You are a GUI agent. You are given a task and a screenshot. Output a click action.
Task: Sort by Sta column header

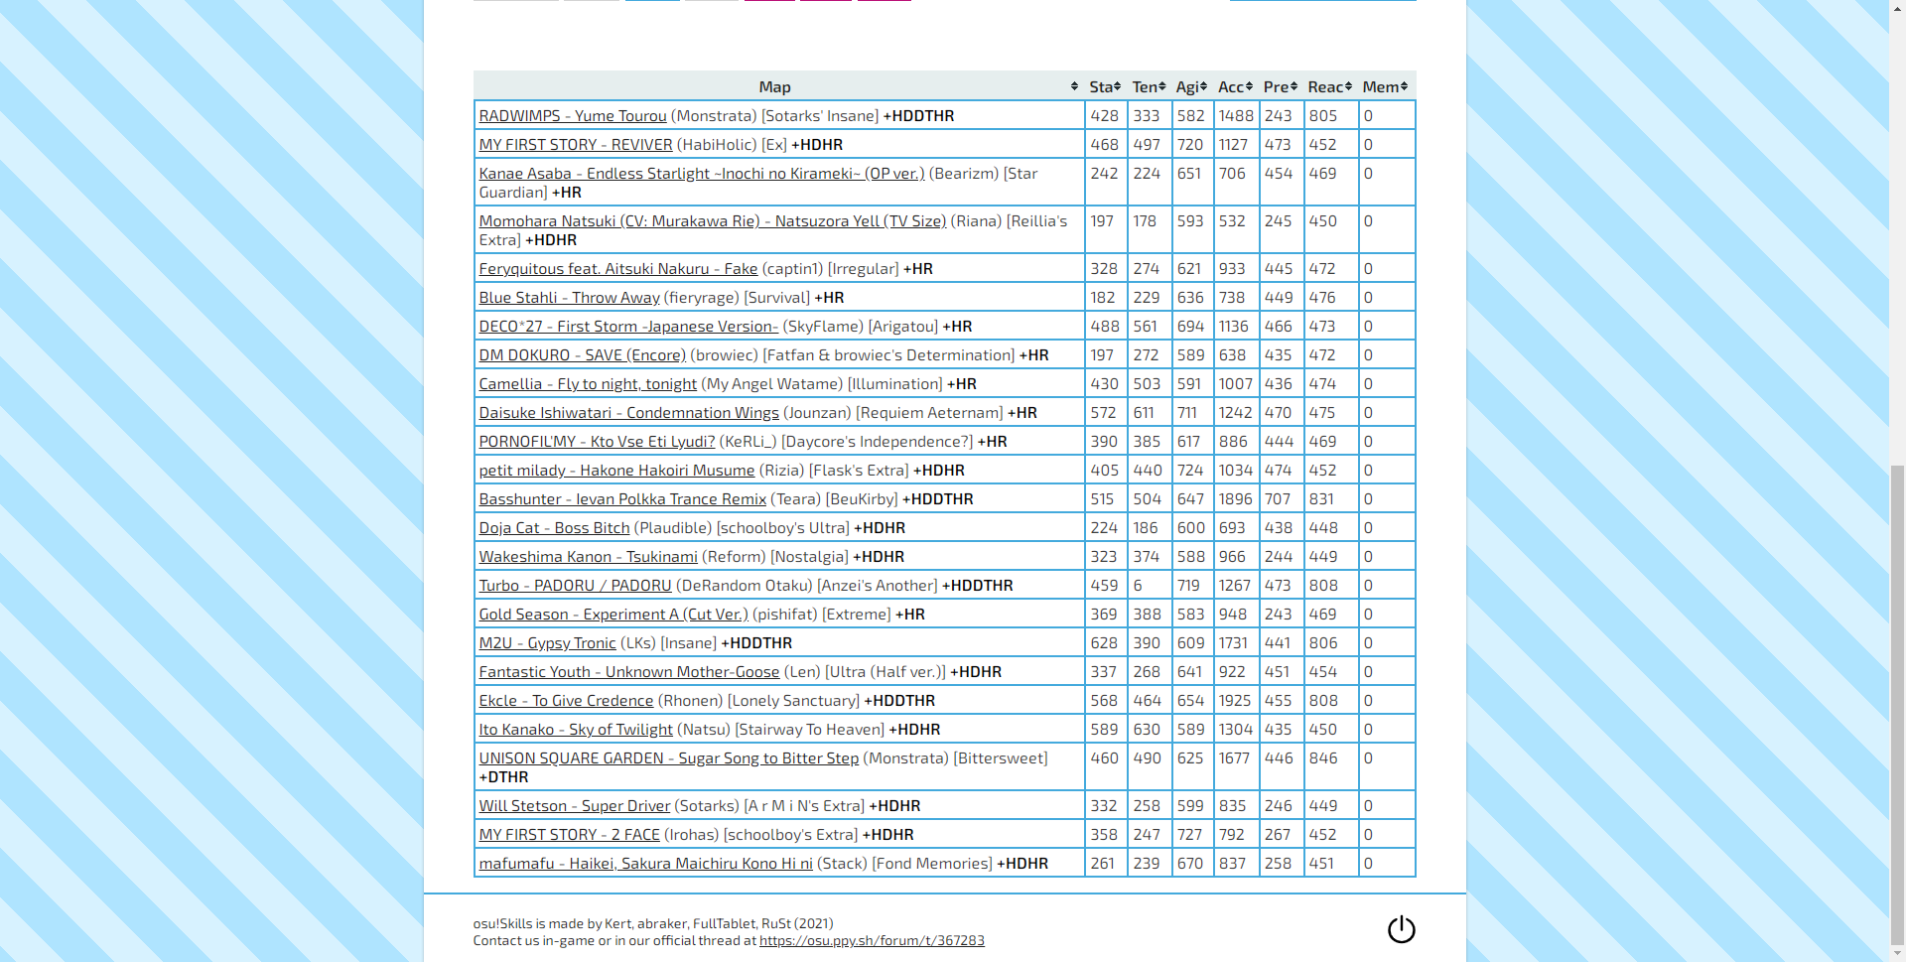pyautogui.click(x=1105, y=87)
